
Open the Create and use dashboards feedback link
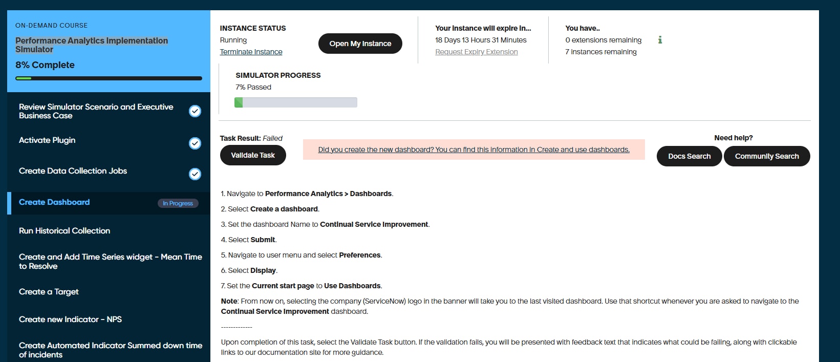tap(473, 150)
